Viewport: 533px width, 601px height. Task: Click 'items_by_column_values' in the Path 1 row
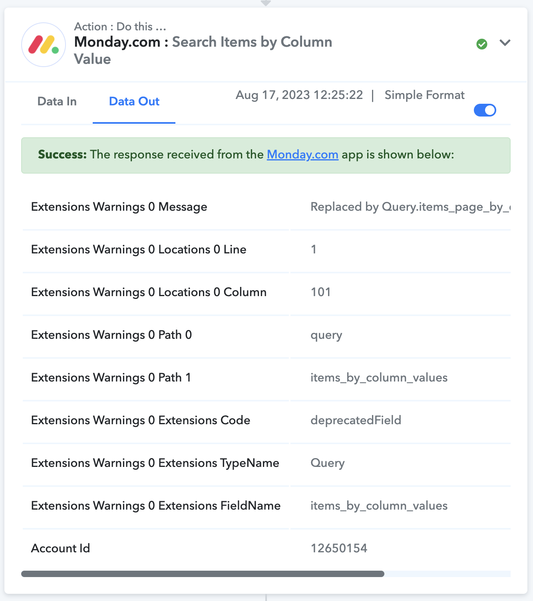tap(379, 378)
